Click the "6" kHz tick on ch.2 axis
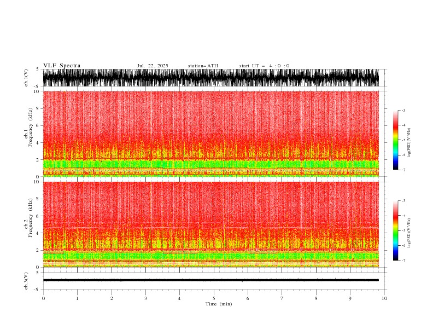The image size is (433, 335). point(38,216)
